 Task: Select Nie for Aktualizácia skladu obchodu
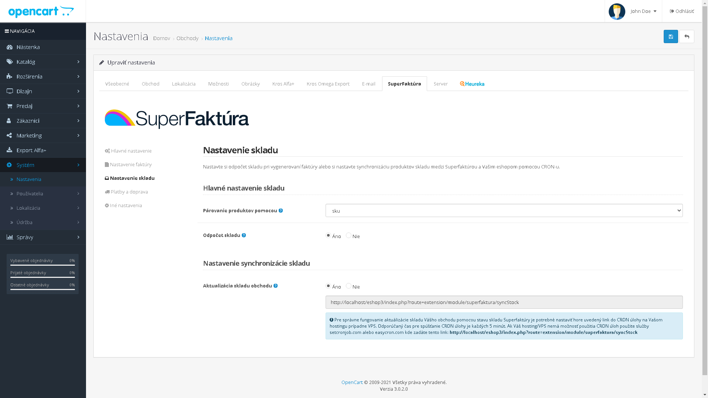click(x=348, y=286)
